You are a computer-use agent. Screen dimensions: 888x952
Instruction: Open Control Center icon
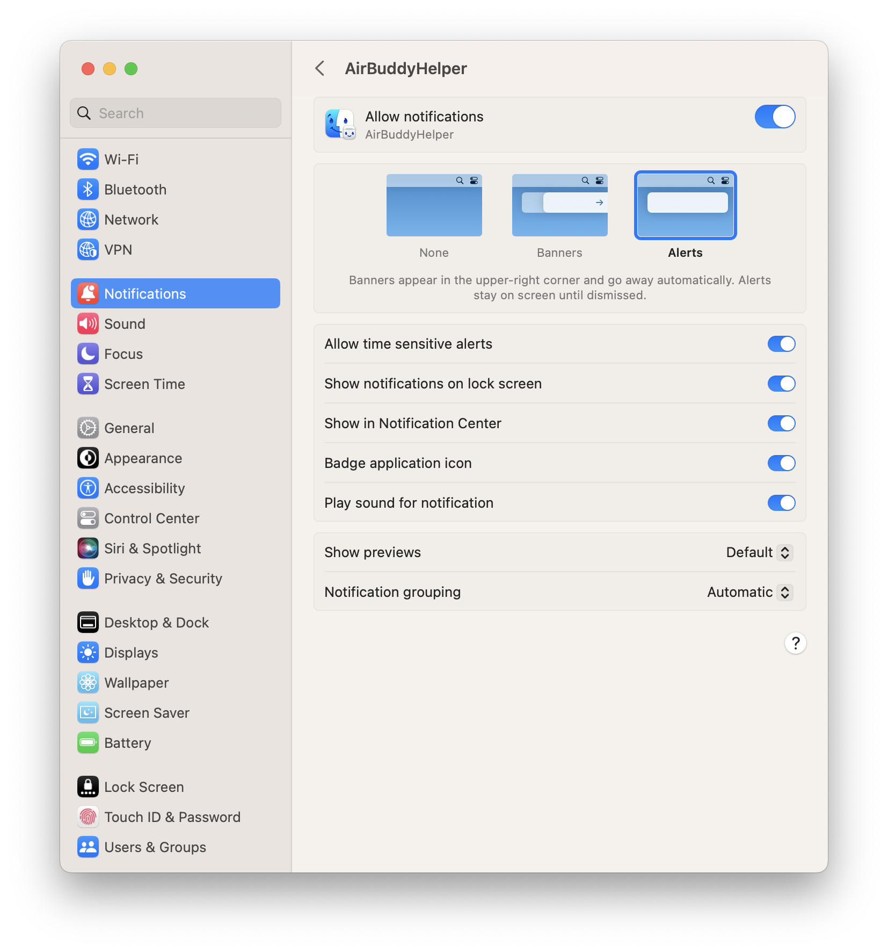pyautogui.click(x=88, y=518)
